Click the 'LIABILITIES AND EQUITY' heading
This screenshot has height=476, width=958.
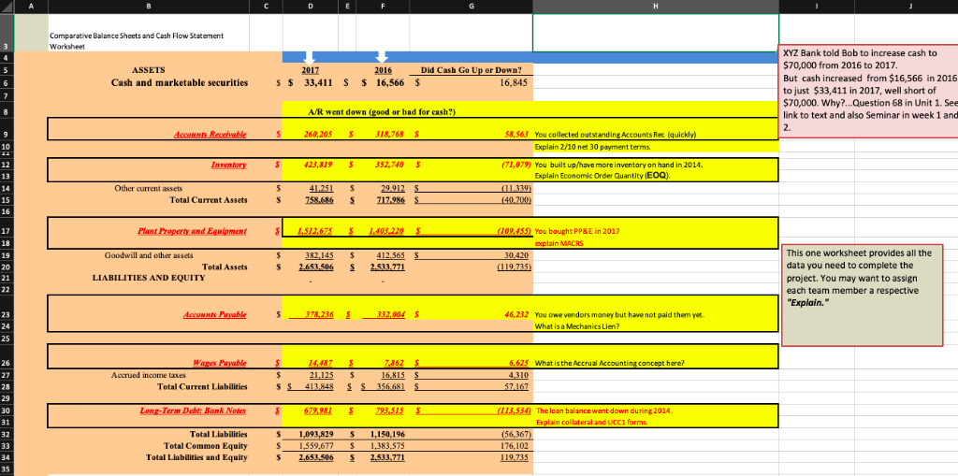[148, 278]
